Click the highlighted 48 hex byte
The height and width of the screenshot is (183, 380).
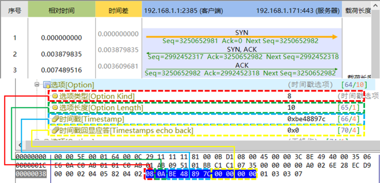coord(184,174)
